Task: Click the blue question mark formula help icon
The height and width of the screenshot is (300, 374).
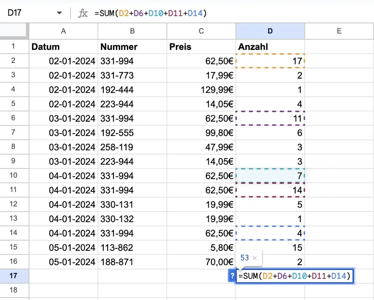Action: click(x=232, y=275)
